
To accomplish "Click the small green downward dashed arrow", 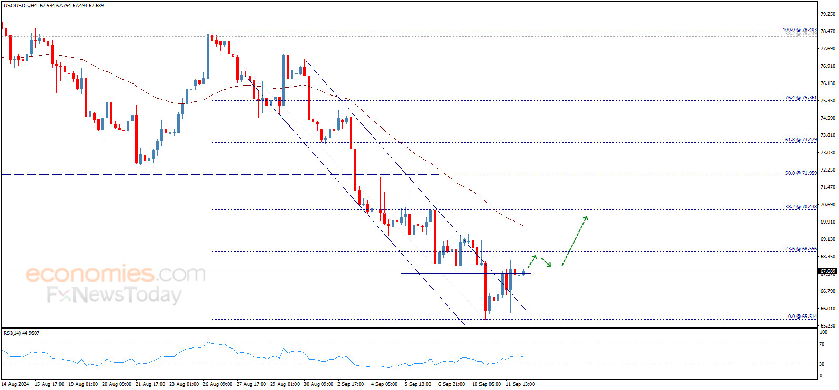I will tap(546, 262).
